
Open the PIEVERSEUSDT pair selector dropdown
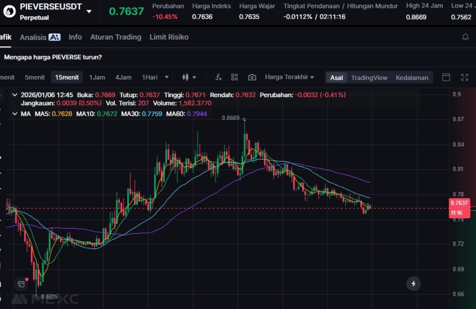click(89, 11)
